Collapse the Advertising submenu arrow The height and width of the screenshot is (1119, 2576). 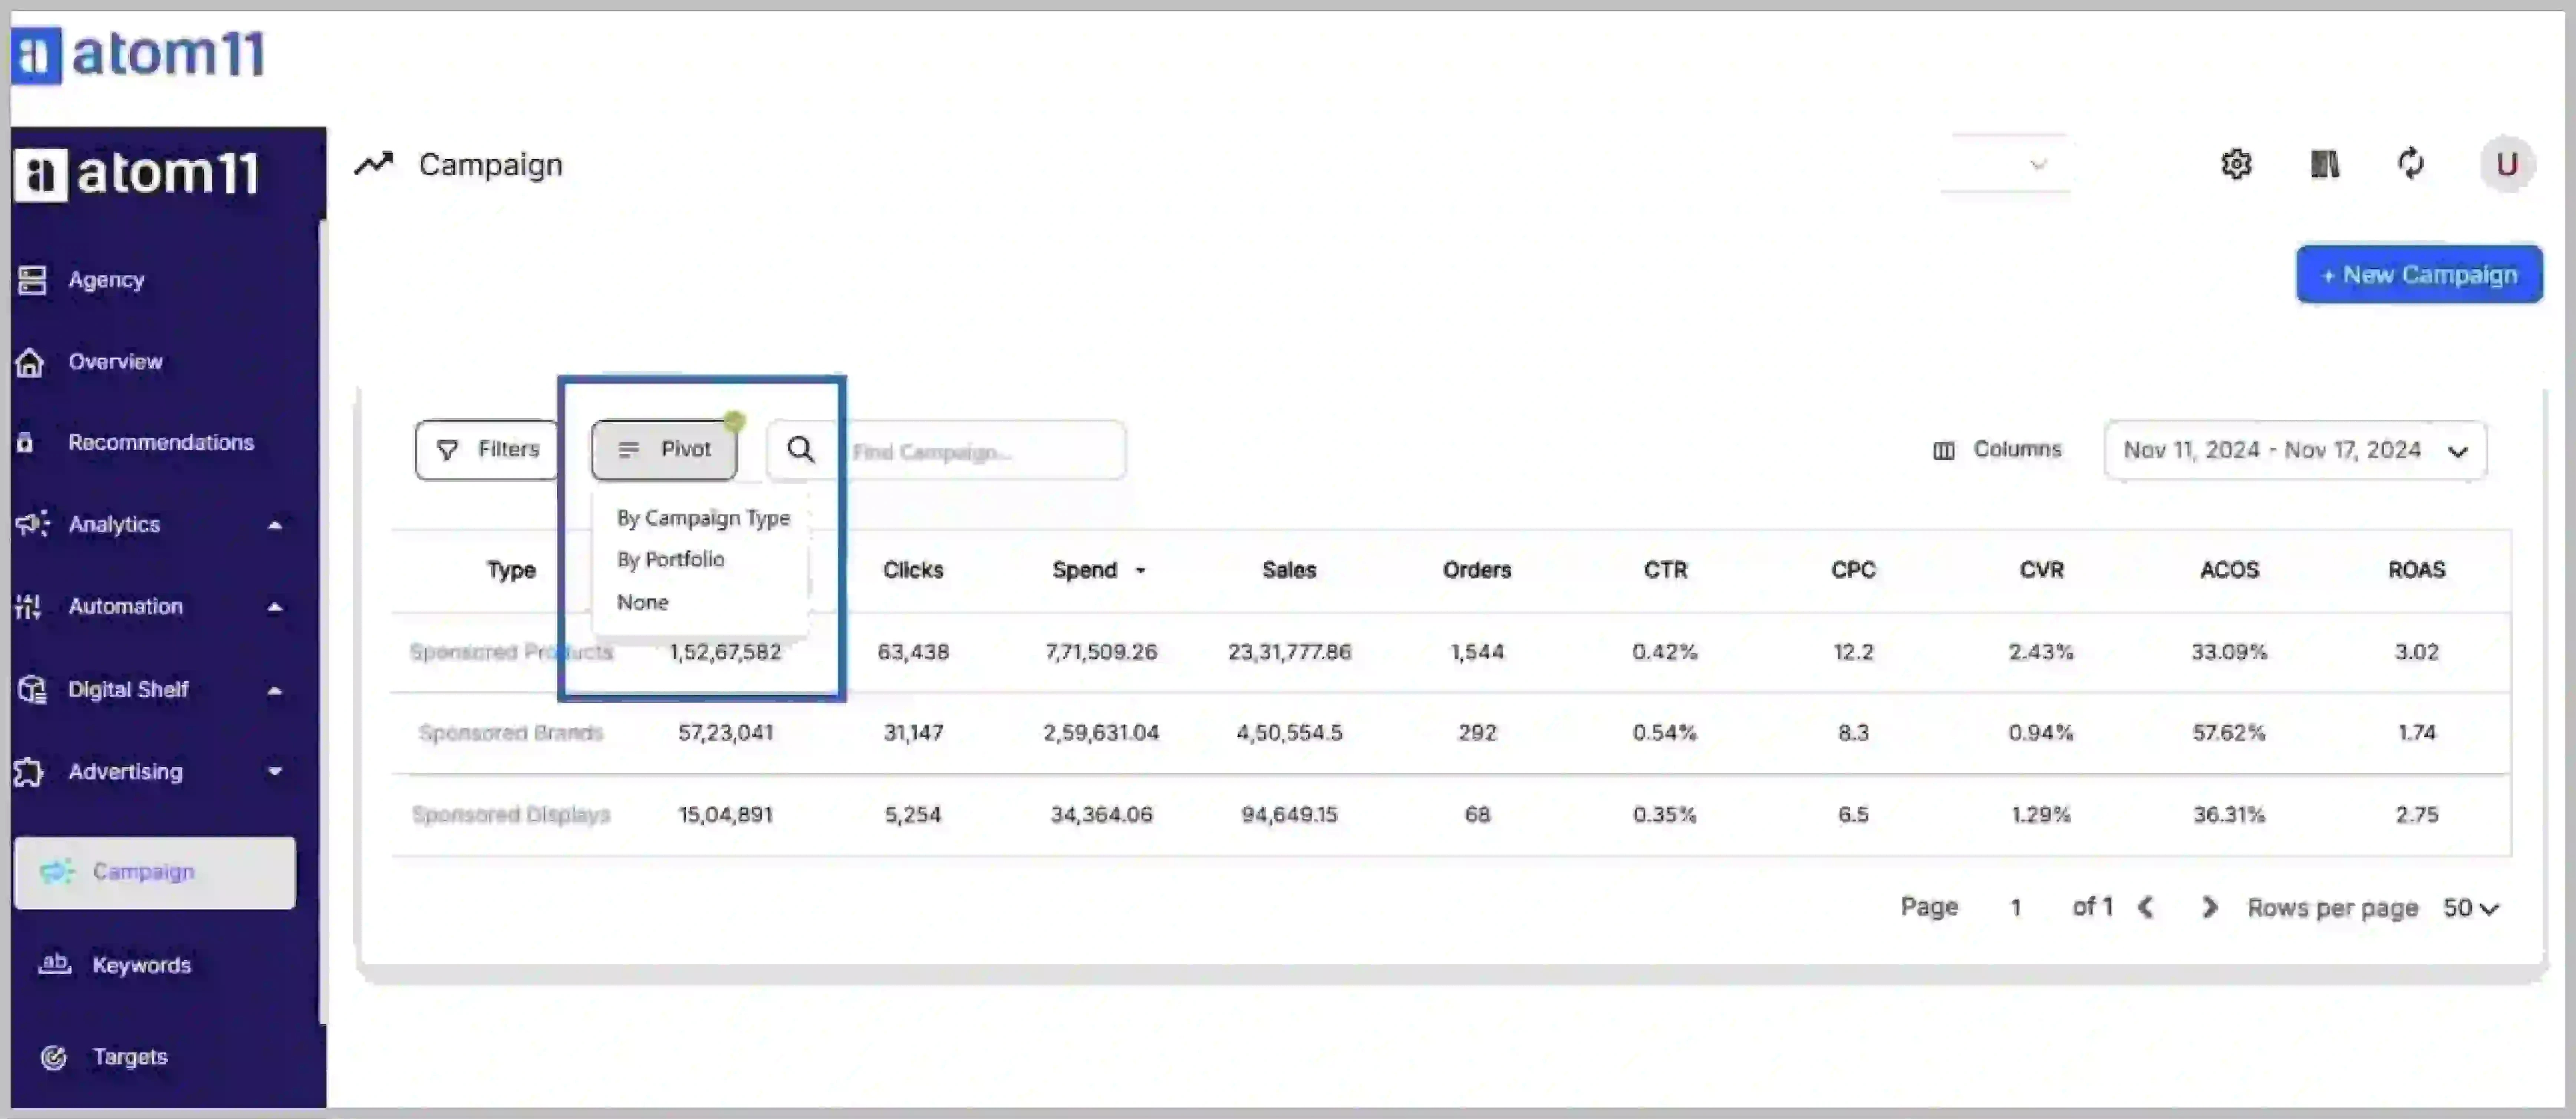click(x=275, y=771)
